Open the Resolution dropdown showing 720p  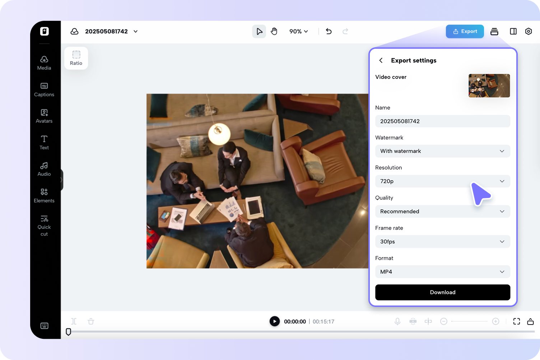point(443,181)
